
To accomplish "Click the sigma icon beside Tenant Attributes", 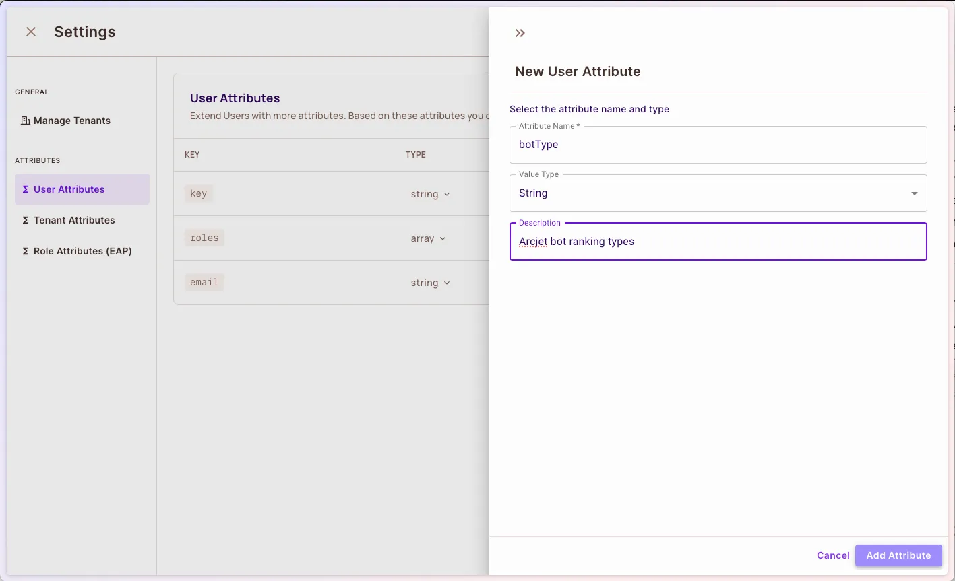I will click(26, 220).
